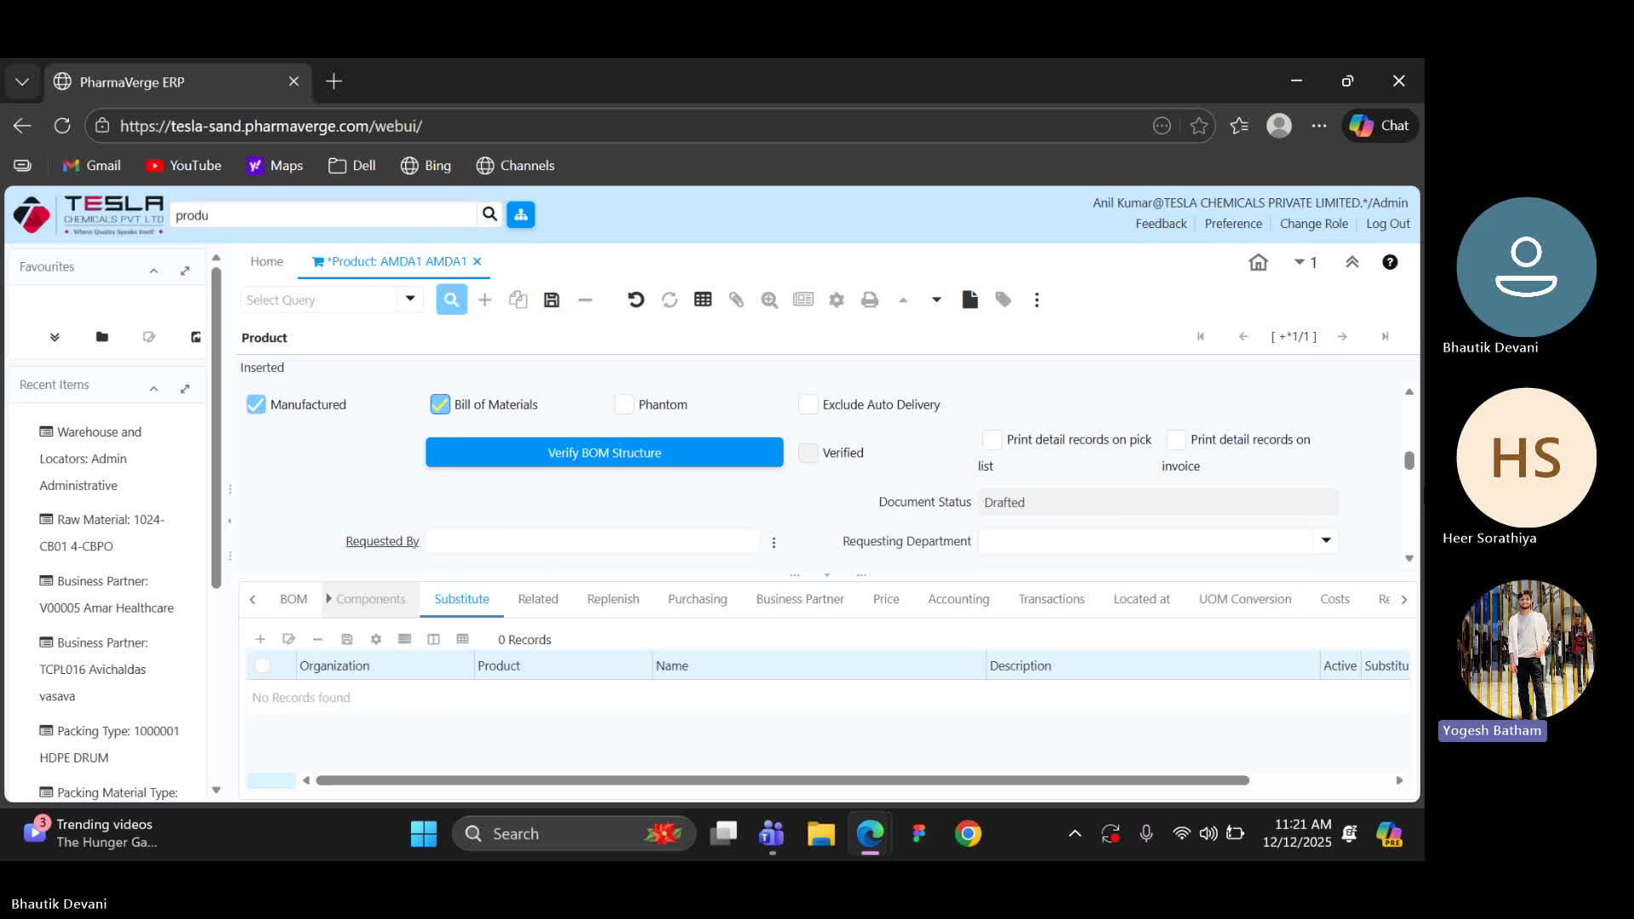Open the Requested By three-dot lookup
This screenshot has width=1634, height=919.
[774, 542]
